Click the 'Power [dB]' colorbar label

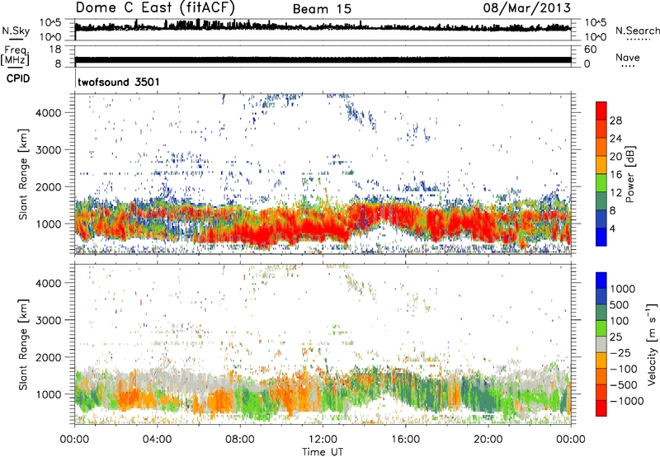coord(629,174)
